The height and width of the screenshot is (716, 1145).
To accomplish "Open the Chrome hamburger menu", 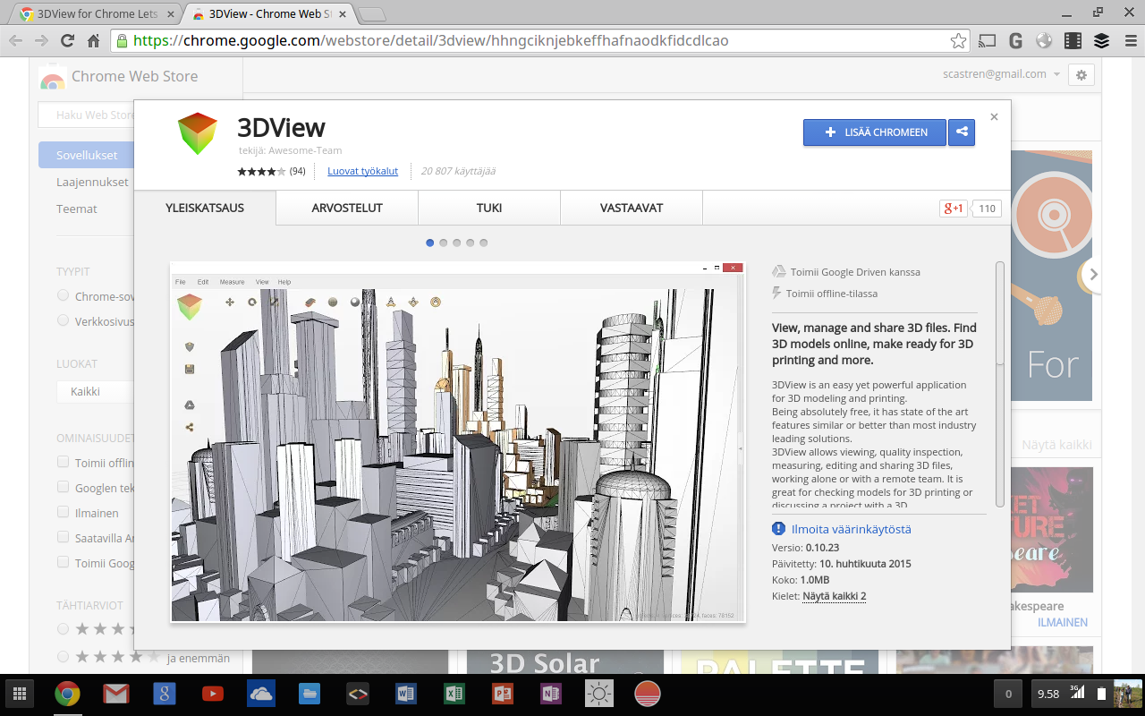I will [1129, 40].
